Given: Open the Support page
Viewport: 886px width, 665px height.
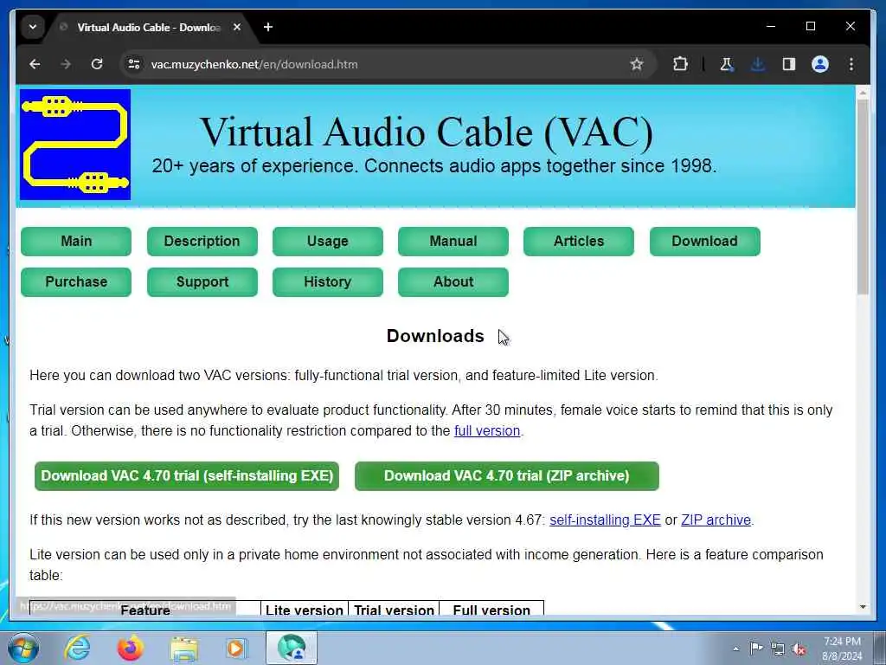Looking at the screenshot, I should point(202,282).
